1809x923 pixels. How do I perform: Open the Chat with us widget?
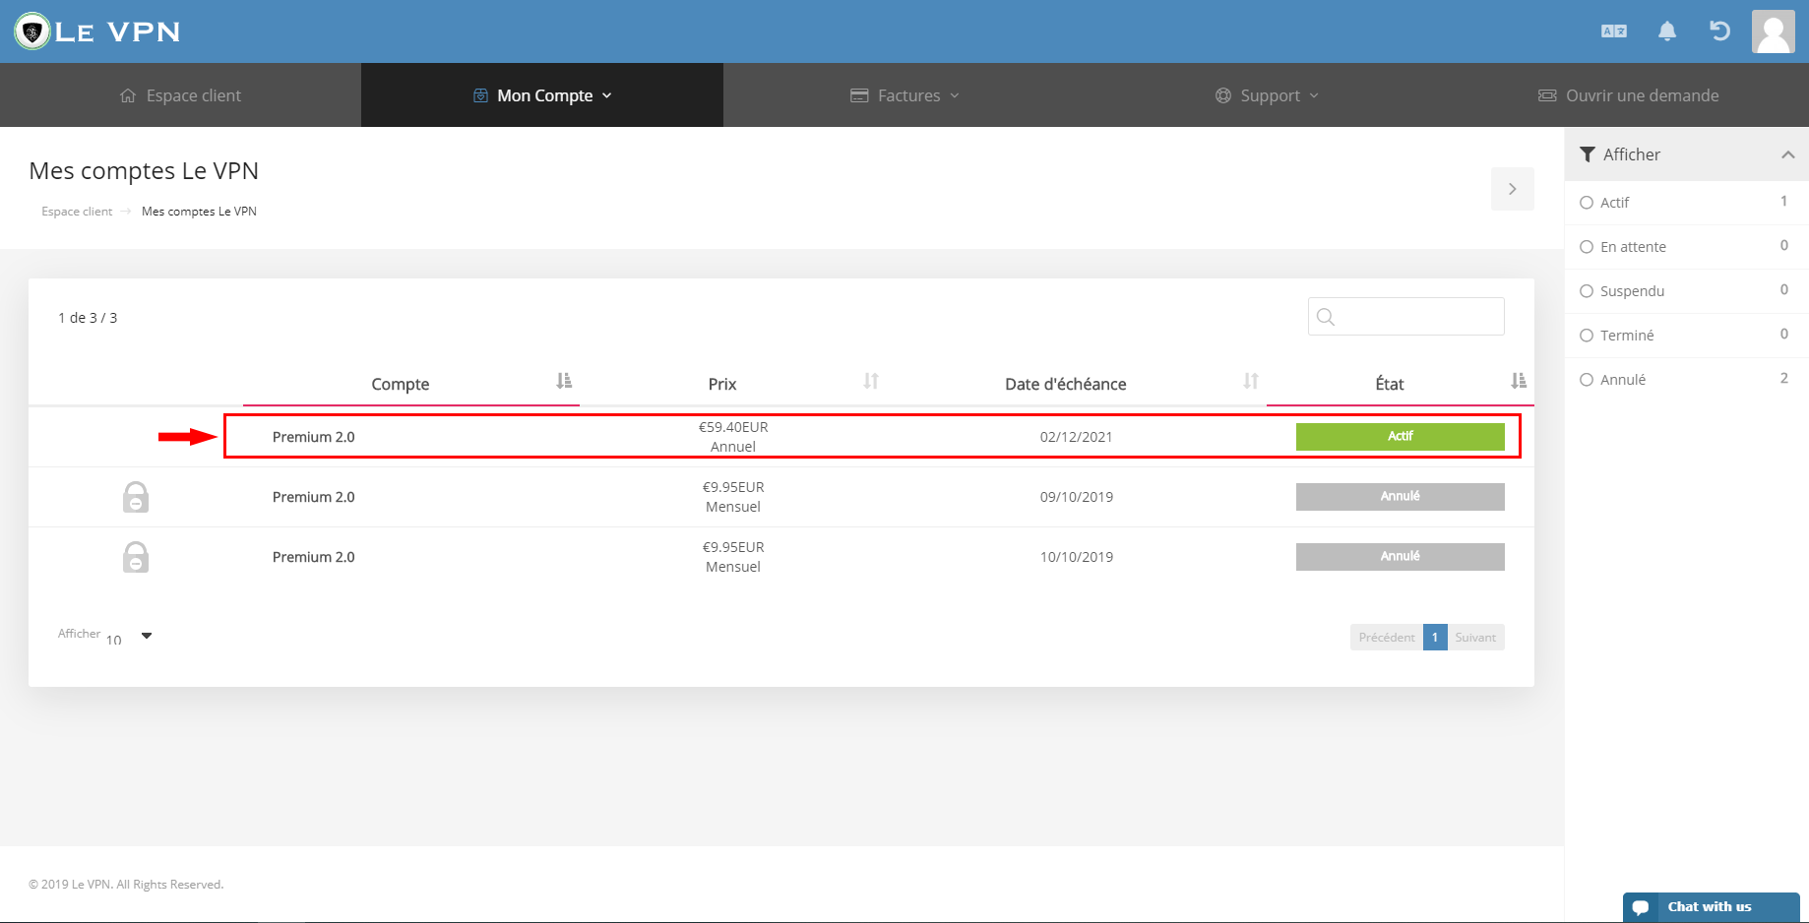(1711, 907)
